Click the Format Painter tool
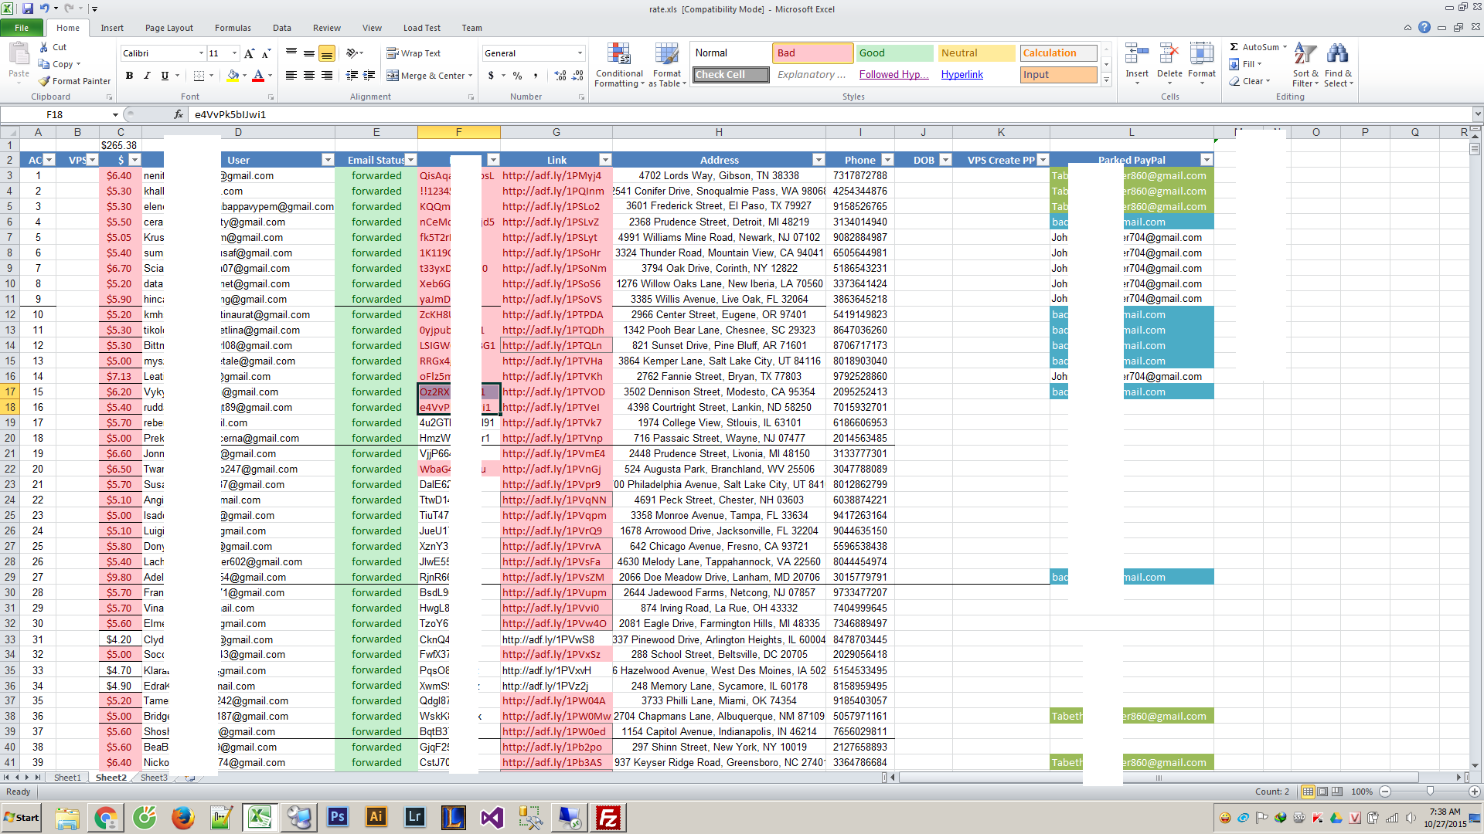This screenshot has height=834, width=1484. click(75, 81)
